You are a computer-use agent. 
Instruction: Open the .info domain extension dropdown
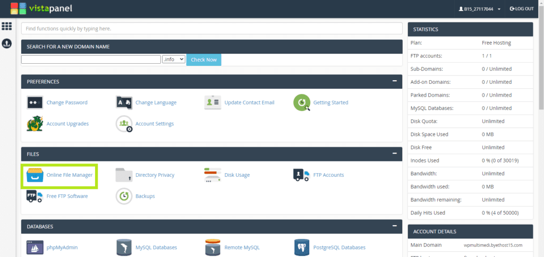(174, 59)
